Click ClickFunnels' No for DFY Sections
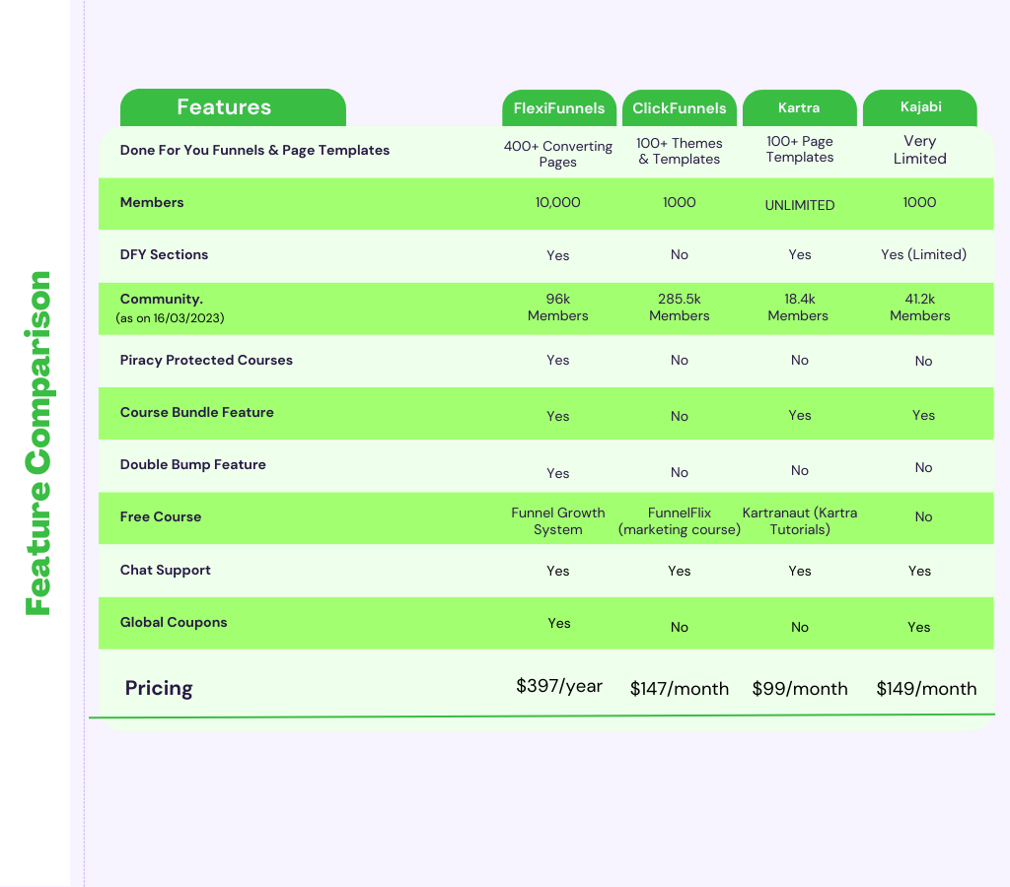This screenshot has width=1010, height=887. click(680, 254)
